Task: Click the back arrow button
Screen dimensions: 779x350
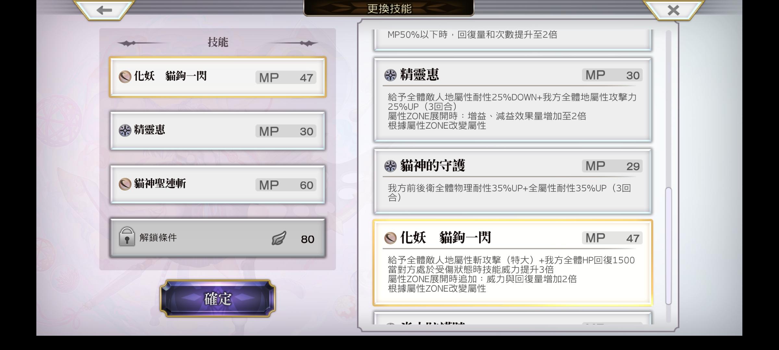Action: tap(104, 10)
